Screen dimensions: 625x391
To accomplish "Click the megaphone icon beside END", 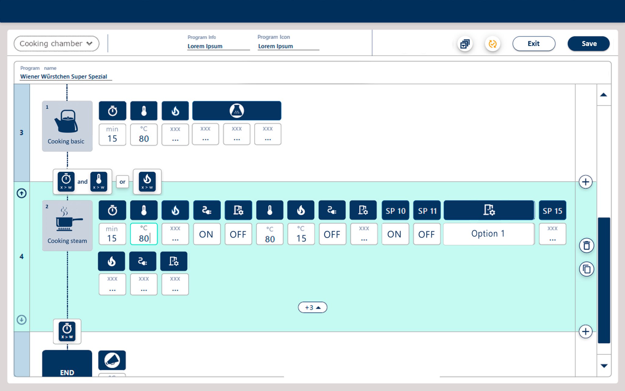I will click(112, 360).
